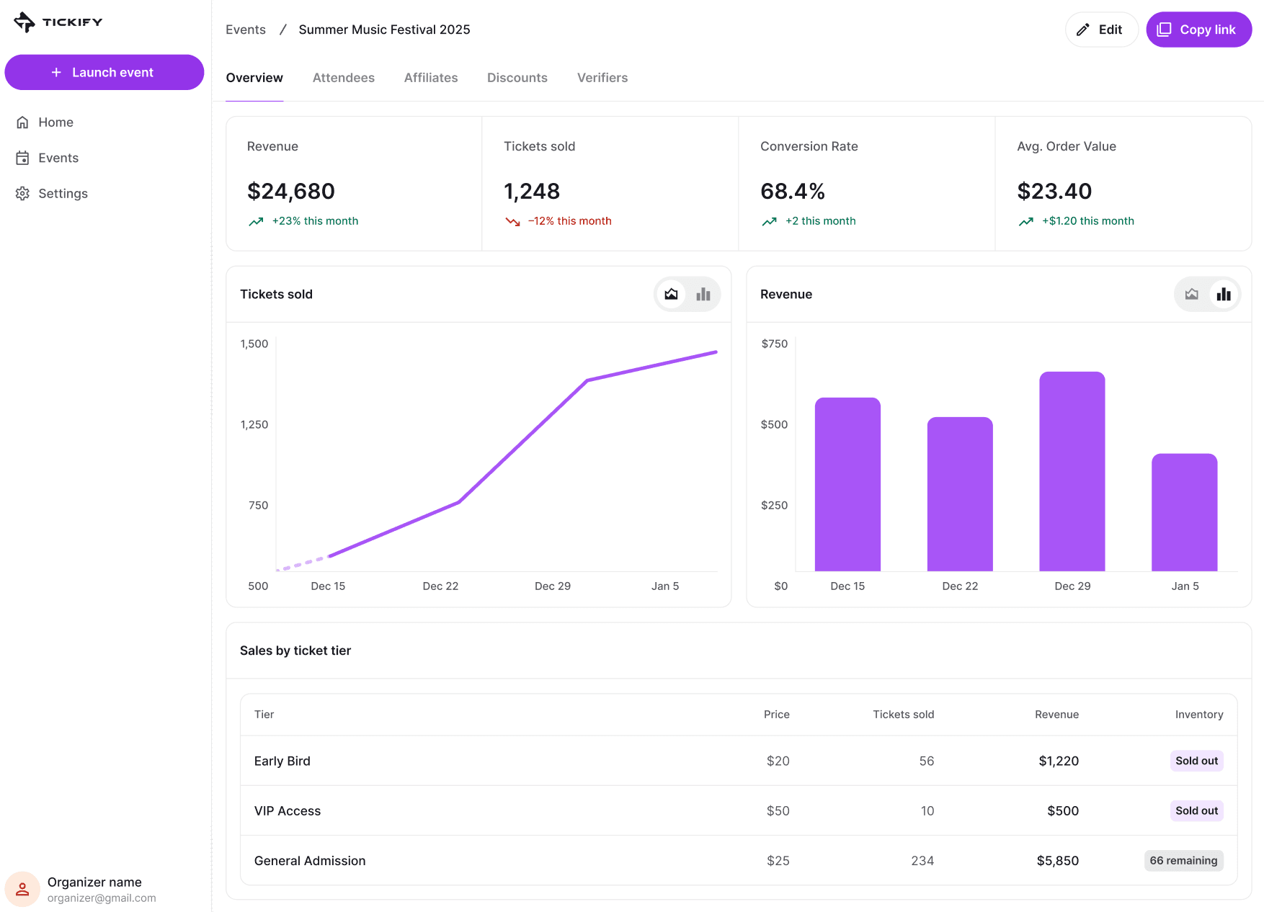Open the Overview tab

point(254,78)
